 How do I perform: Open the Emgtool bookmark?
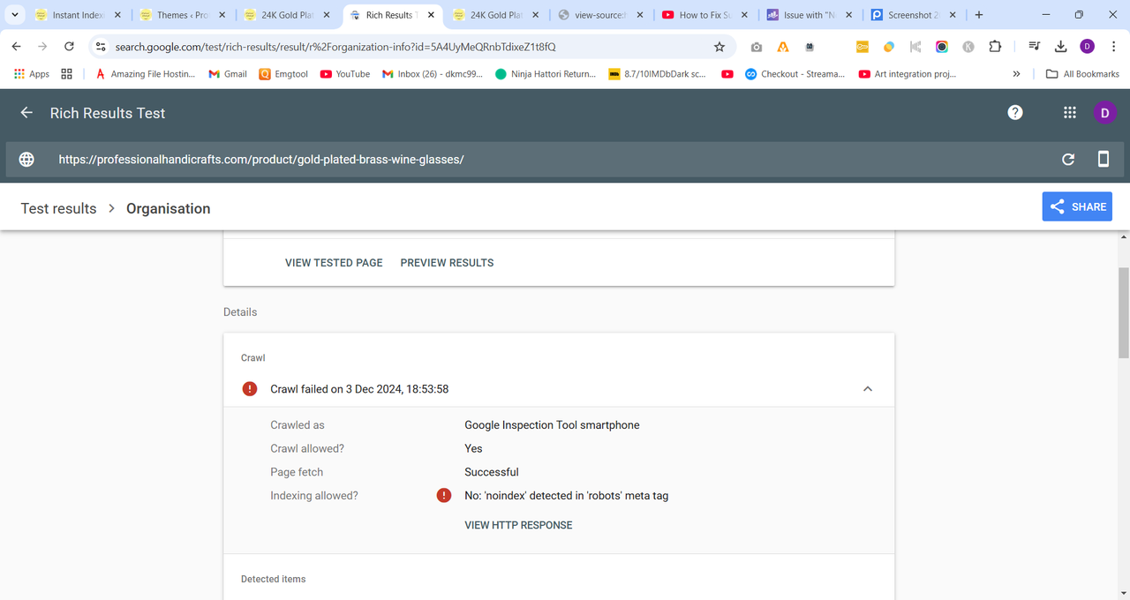click(283, 74)
